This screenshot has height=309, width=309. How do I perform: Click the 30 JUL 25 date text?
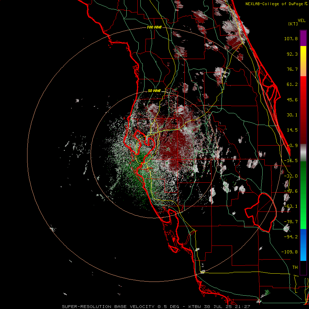(218, 307)
